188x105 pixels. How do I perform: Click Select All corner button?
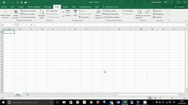click(2, 29)
